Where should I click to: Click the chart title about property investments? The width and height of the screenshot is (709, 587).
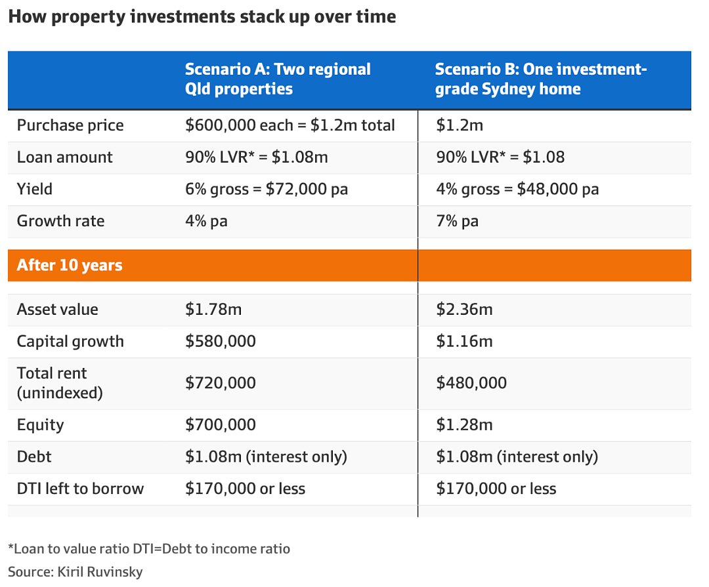click(x=202, y=16)
